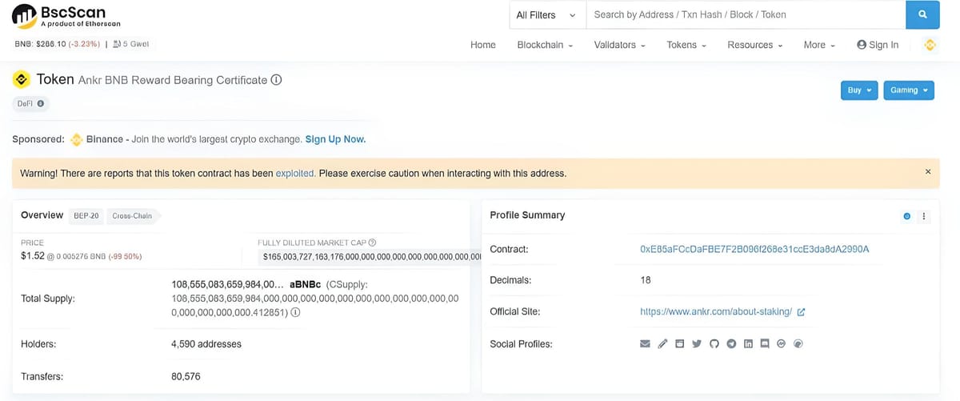Open the contract address link
The height and width of the screenshot is (401, 960).
754,249
